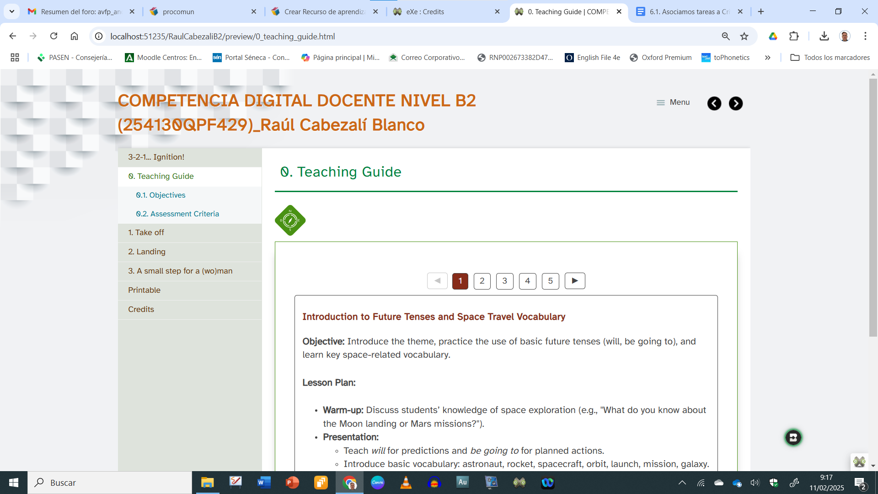This screenshot has width=878, height=494.
Task: Open the browser home page
Action: [74, 36]
